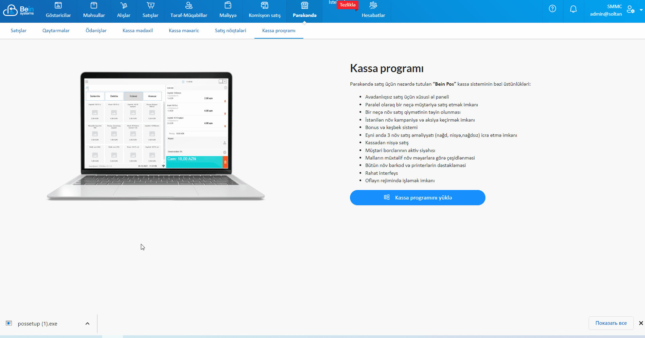Open the Məhsullar products icon

94,6
